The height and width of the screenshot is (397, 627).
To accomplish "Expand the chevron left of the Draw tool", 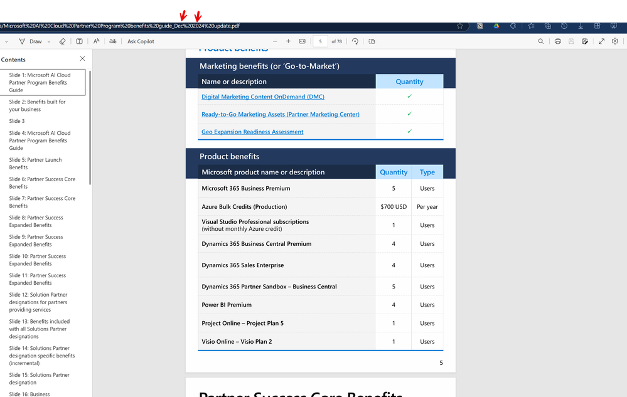I will [x=6, y=41].
